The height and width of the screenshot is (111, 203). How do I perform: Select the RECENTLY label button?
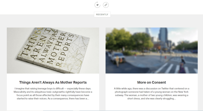coord(102,15)
